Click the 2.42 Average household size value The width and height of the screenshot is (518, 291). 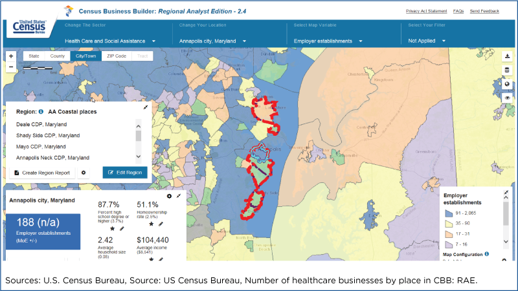point(106,240)
